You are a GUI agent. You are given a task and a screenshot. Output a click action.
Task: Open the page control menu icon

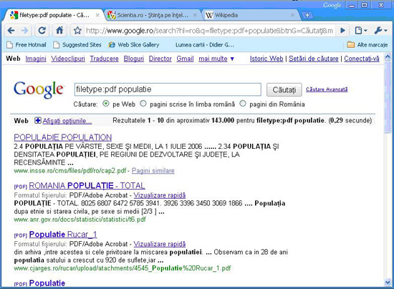[361, 31]
